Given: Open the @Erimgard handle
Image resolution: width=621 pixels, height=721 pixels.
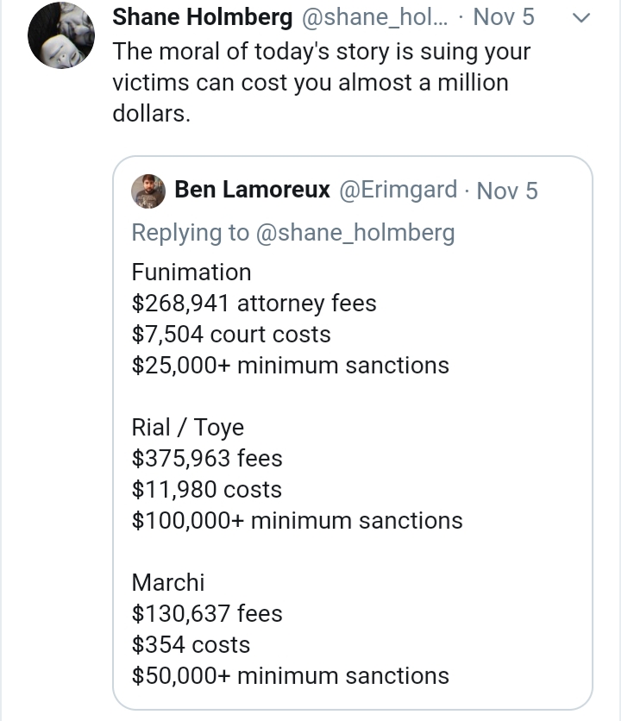Looking at the screenshot, I should pyautogui.click(x=398, y=190).
